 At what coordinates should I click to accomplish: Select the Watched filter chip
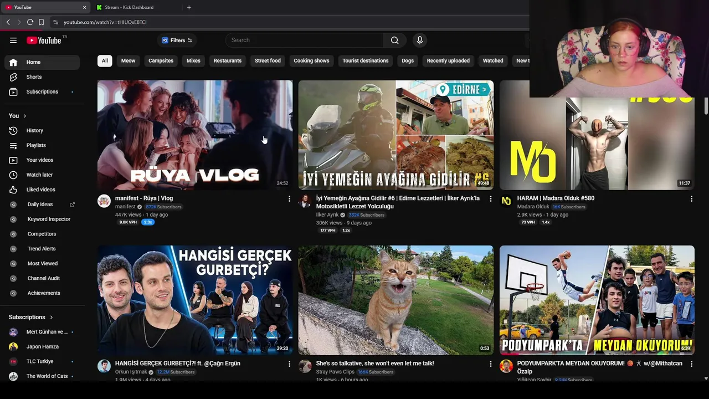(x=493, y=60)
